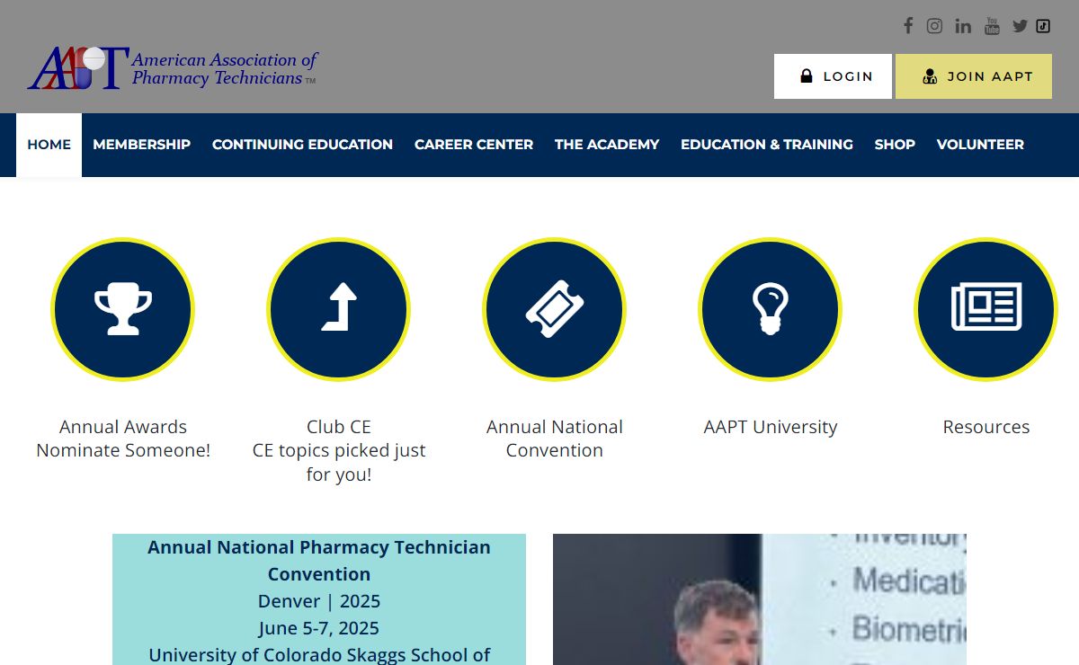This screenshot has height=665, width=1079.
Task: Open the LinkedIn social icon
Action: 963,25
